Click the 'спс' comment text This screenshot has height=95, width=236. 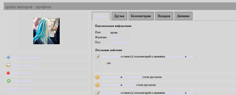108,63
